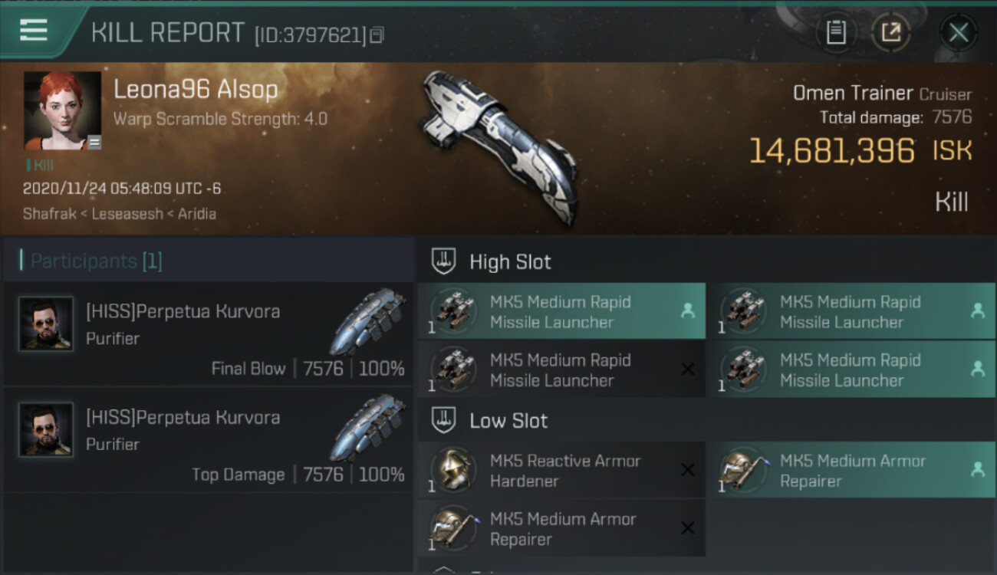Open Leona96 Alsop's pilot portrait
The height and width of the screenshot is (575, 997).
pos(61,110)
